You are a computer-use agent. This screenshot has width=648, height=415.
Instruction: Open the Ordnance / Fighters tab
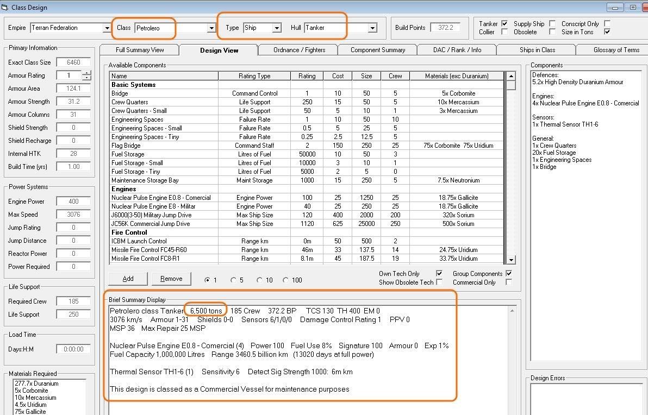(x=299, y=50)
